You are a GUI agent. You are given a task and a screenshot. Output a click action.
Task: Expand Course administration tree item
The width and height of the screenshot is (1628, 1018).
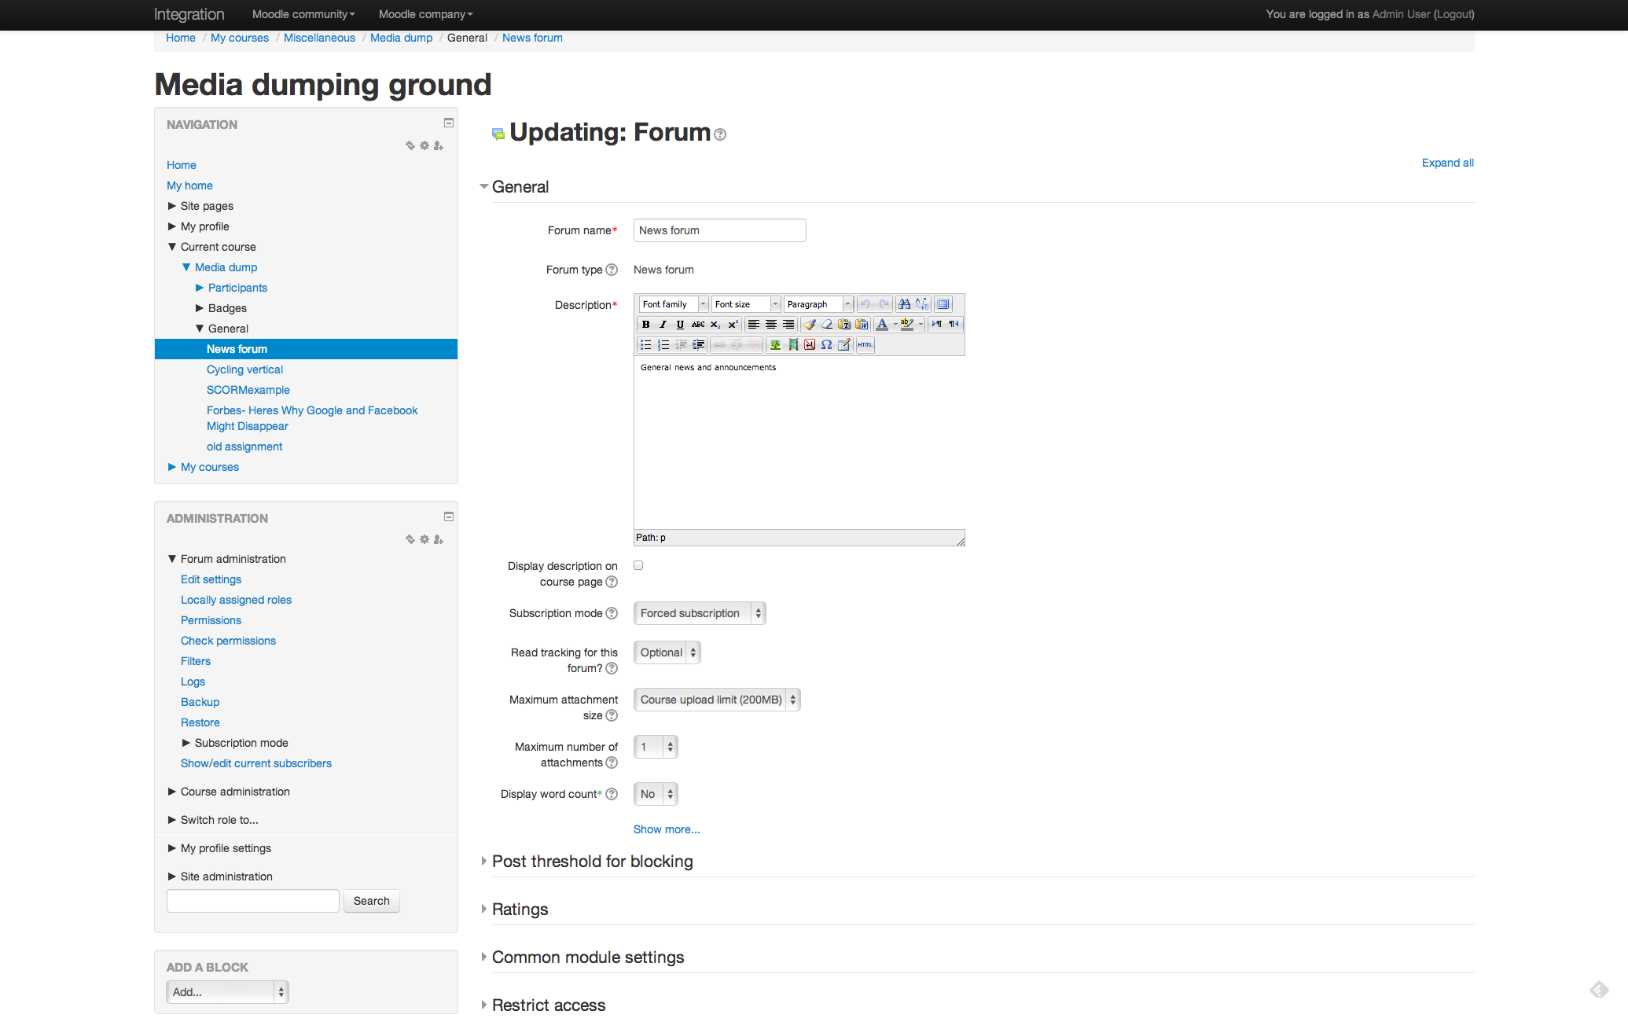[171, 792]
